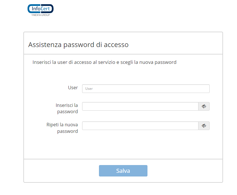Click the 'Inserisci la password' label
This screenshot has width=237, height=195.
point(67,108)
